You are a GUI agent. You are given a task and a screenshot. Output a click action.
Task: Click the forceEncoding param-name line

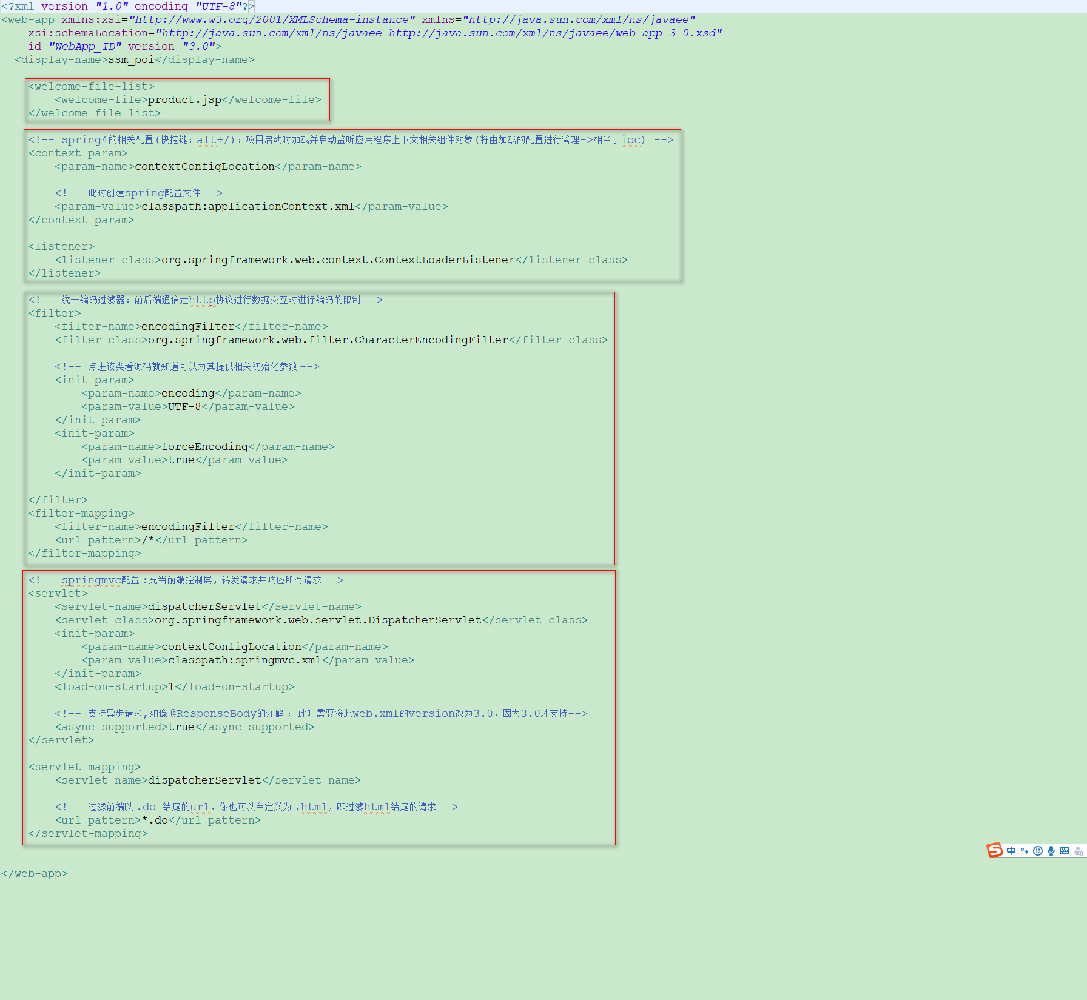click(208, 447)
